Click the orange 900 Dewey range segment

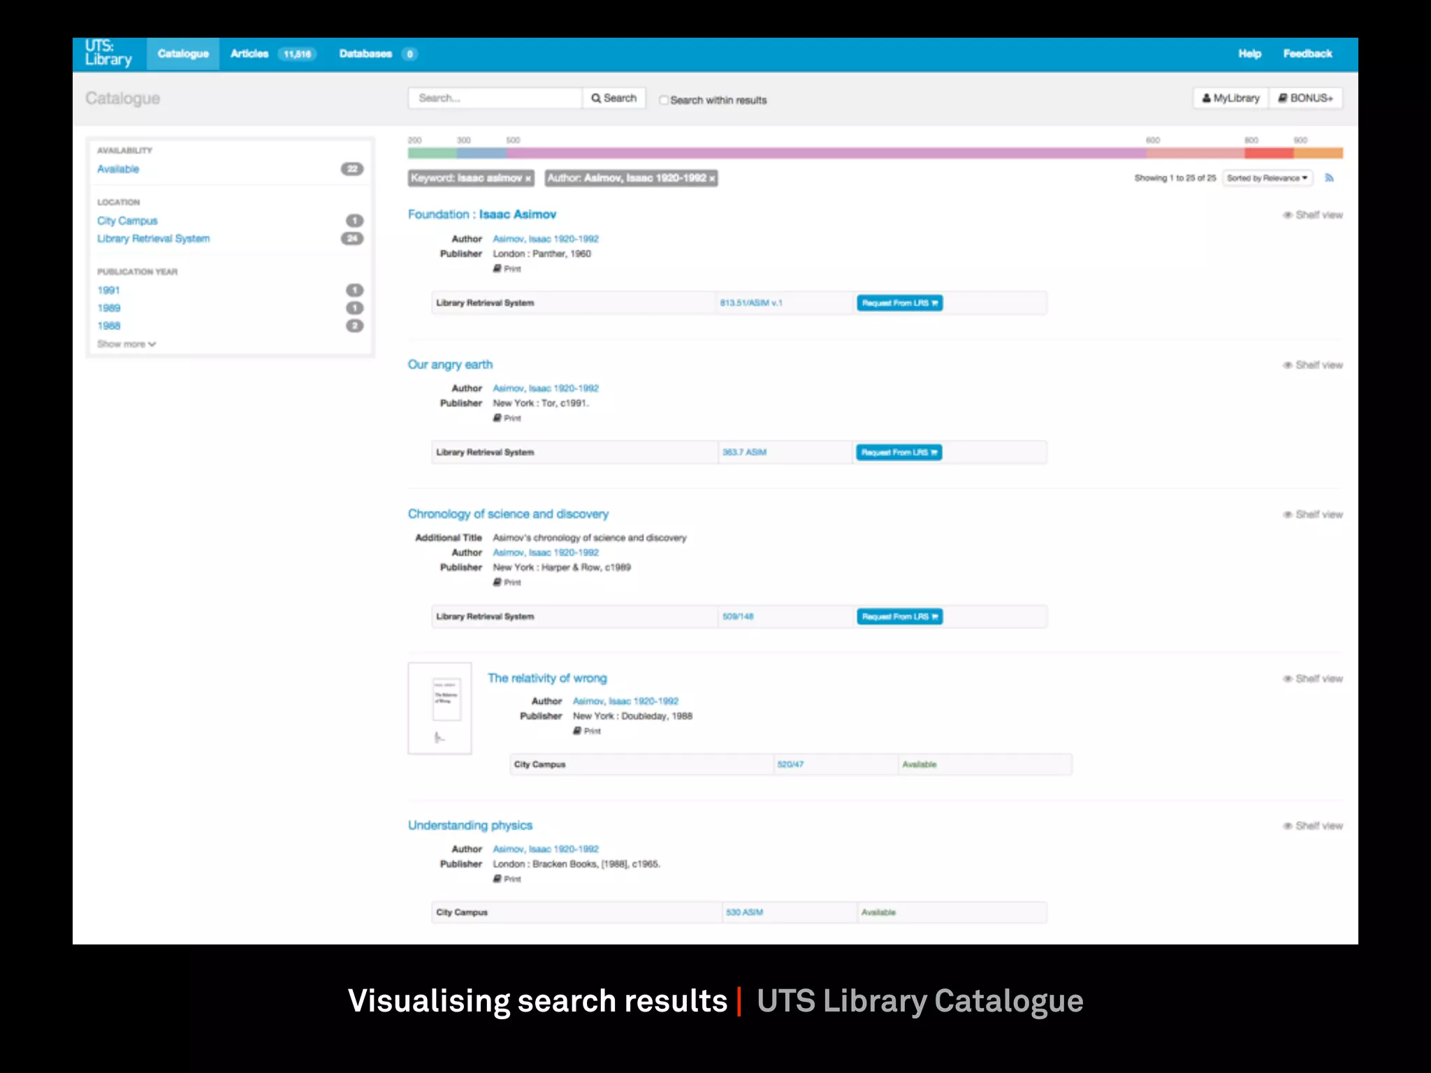1318,153
